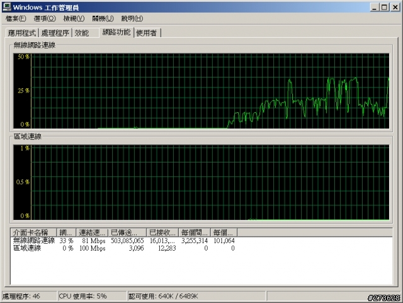Open the 說明(H) menu
Screen dimensions: 403x303
tap(132, 18)
